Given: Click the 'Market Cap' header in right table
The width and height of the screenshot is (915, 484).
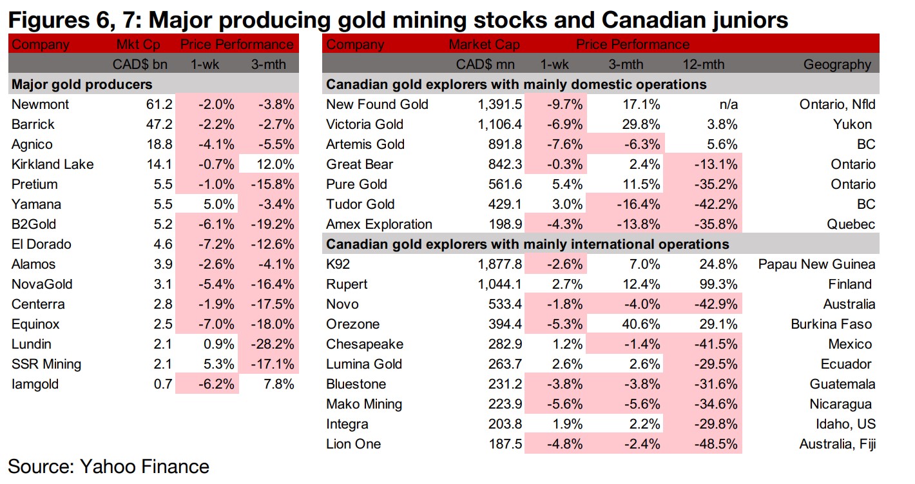Looking at the screenshot, I should [484, 44].
